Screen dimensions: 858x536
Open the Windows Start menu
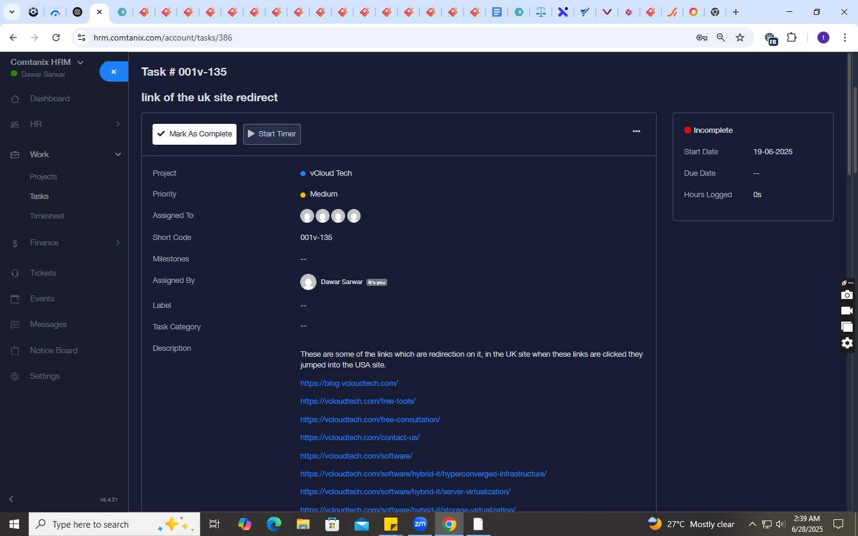coord(14,524)
